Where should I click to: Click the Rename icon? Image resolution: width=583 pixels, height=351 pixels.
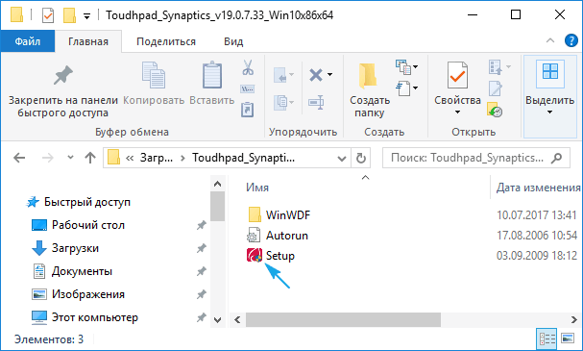(x=316, y=102)
